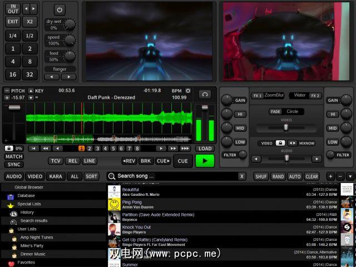Click the pitch lock padlock icon
Image resolution: width=356 pixels, height=267 pixels.
(x=9, y=149)
